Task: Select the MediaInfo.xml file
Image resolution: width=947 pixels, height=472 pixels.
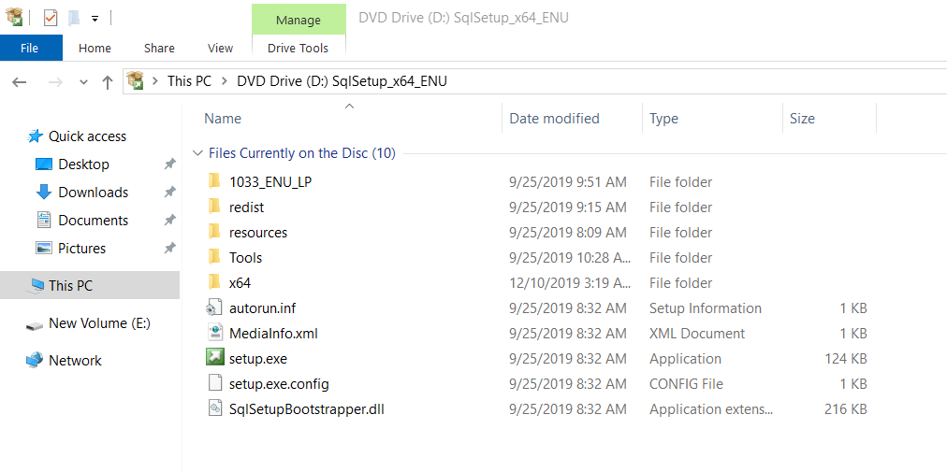Action: pyautogui.click(x=273, y=333)
